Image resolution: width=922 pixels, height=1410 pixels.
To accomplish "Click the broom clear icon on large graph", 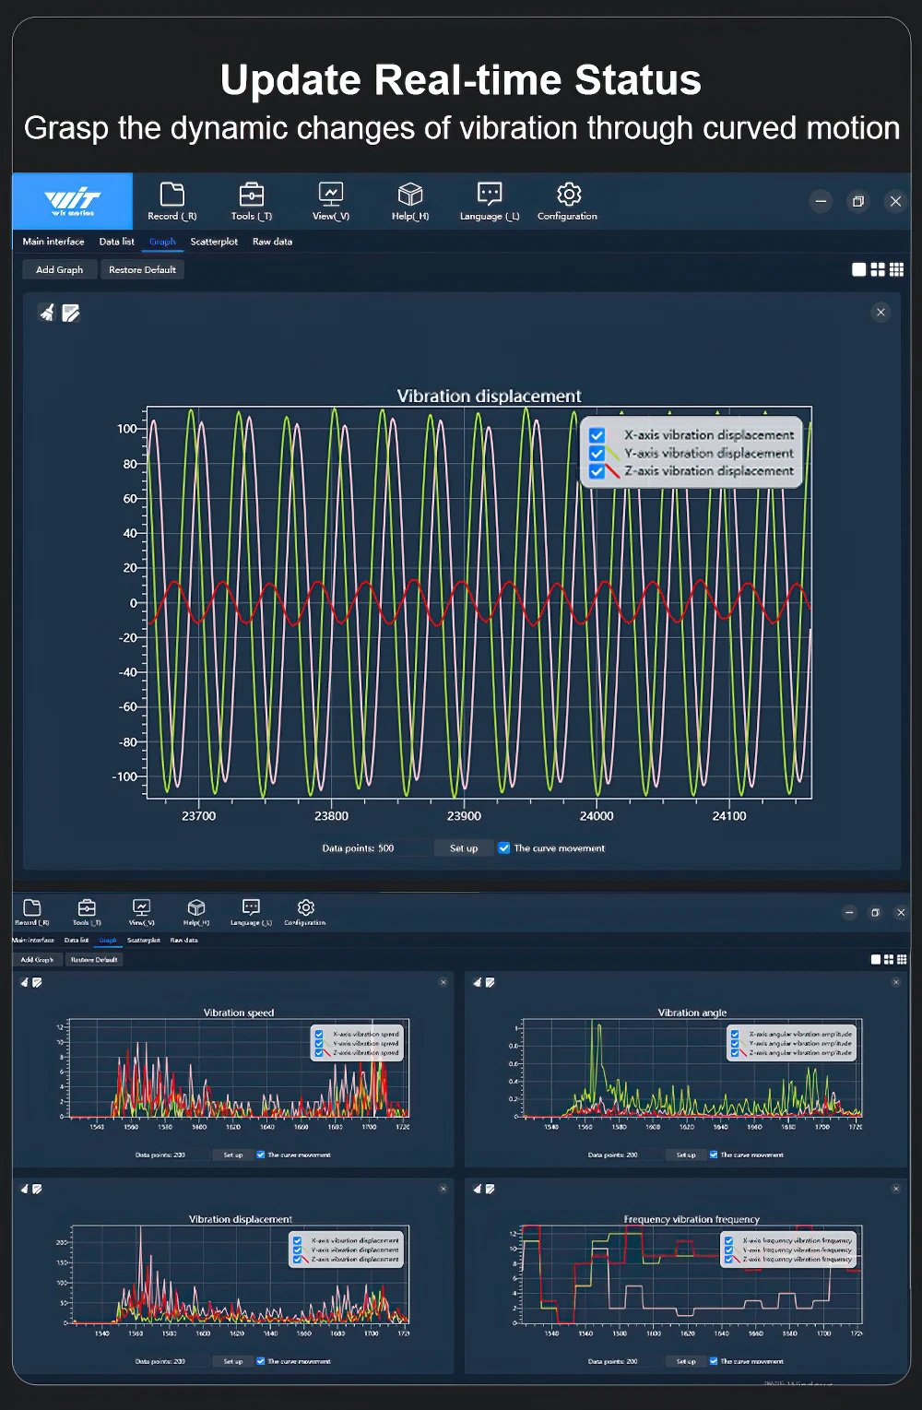I will coord(47,314).
